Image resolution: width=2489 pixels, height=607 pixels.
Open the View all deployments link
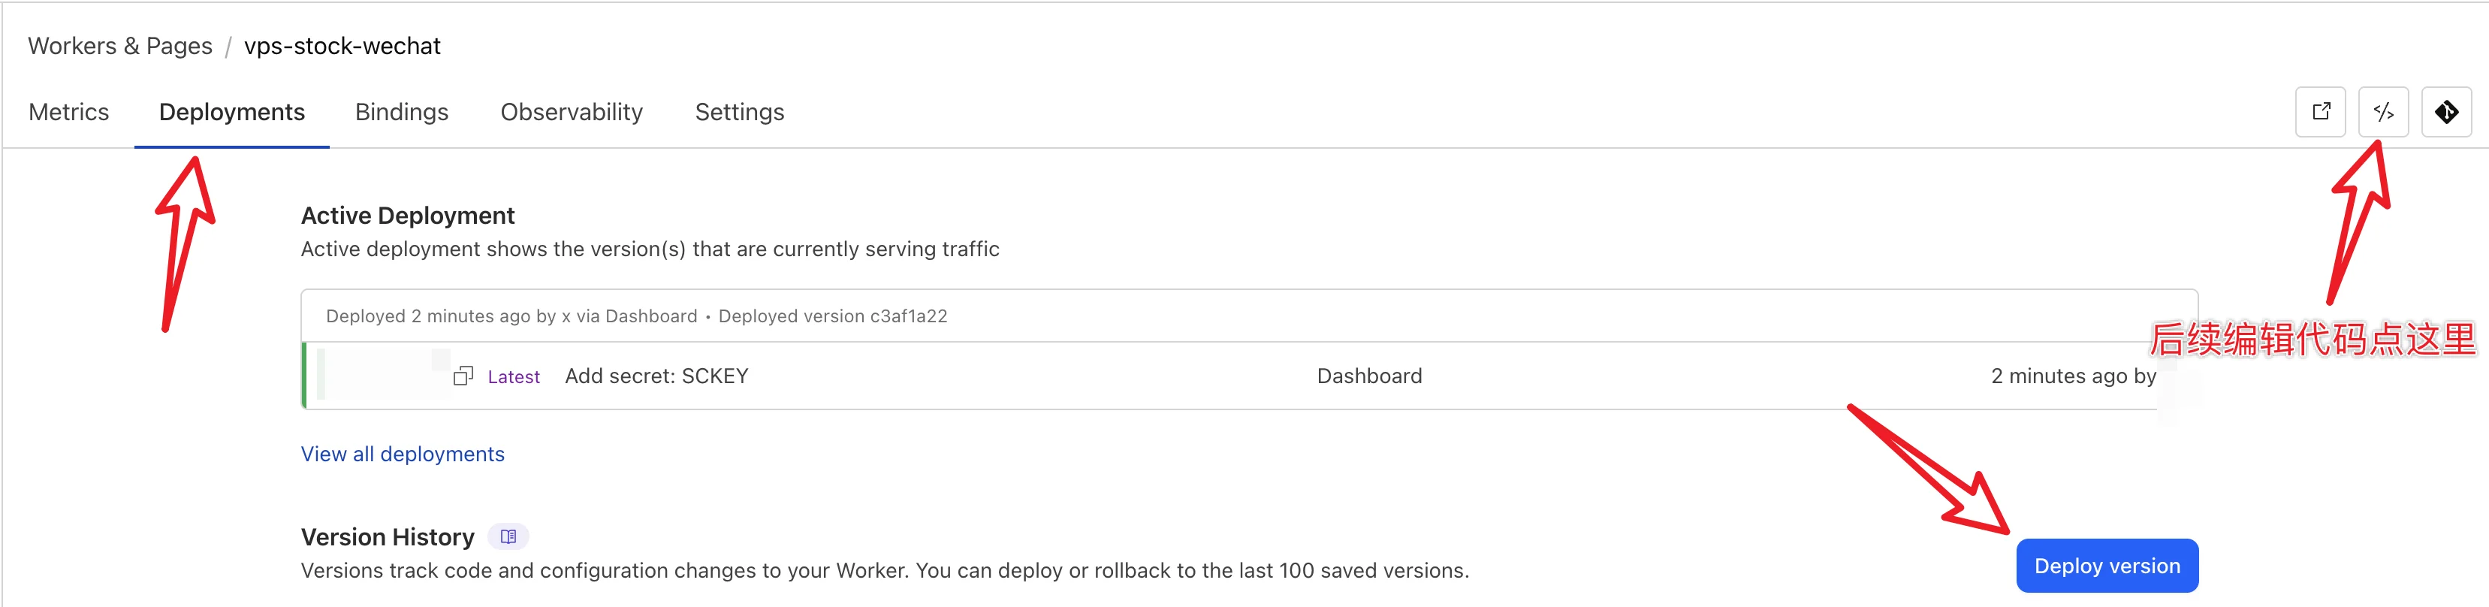(x=402, y=454)
